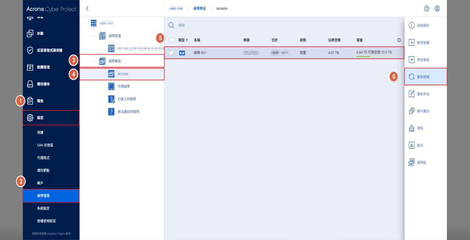Open 詳細資料 info icon
This screenshot has width=470, height=240.
click(x=411, y=25)
